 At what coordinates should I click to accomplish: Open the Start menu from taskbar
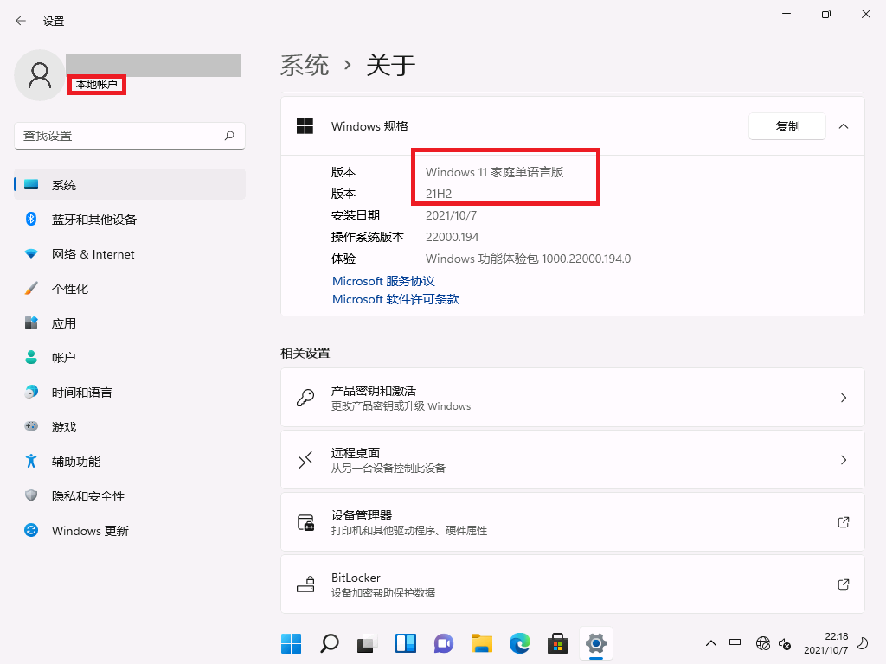291,643
